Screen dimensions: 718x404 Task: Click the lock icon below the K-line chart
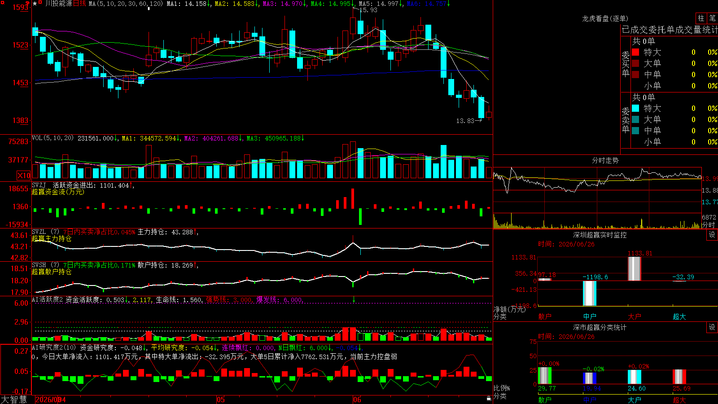pyautogui.click(x=489, y=398)
